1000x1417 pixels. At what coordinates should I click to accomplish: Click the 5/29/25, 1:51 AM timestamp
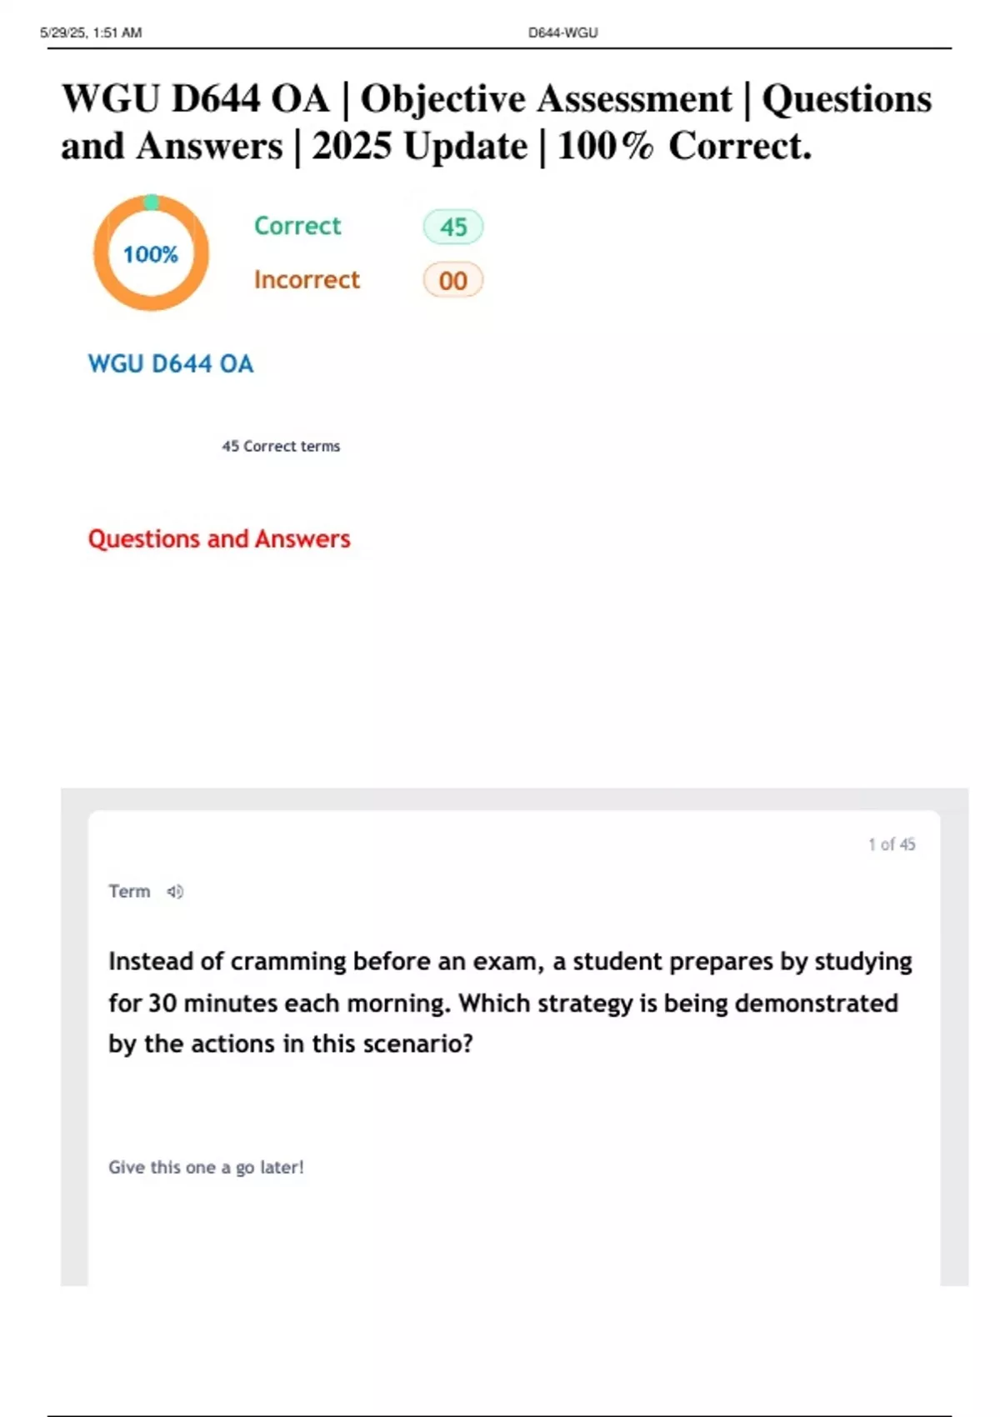91,33
